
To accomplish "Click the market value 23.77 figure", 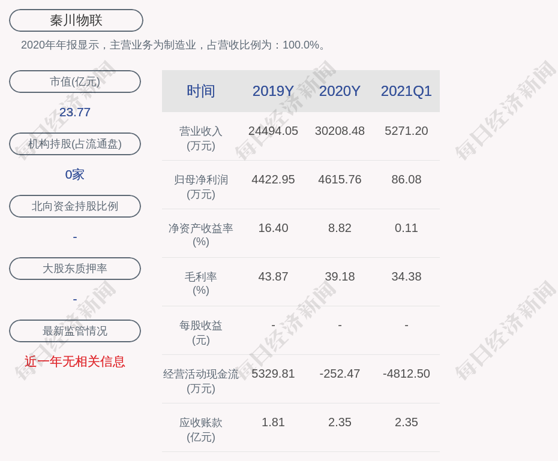I will [x=75, y=112].
